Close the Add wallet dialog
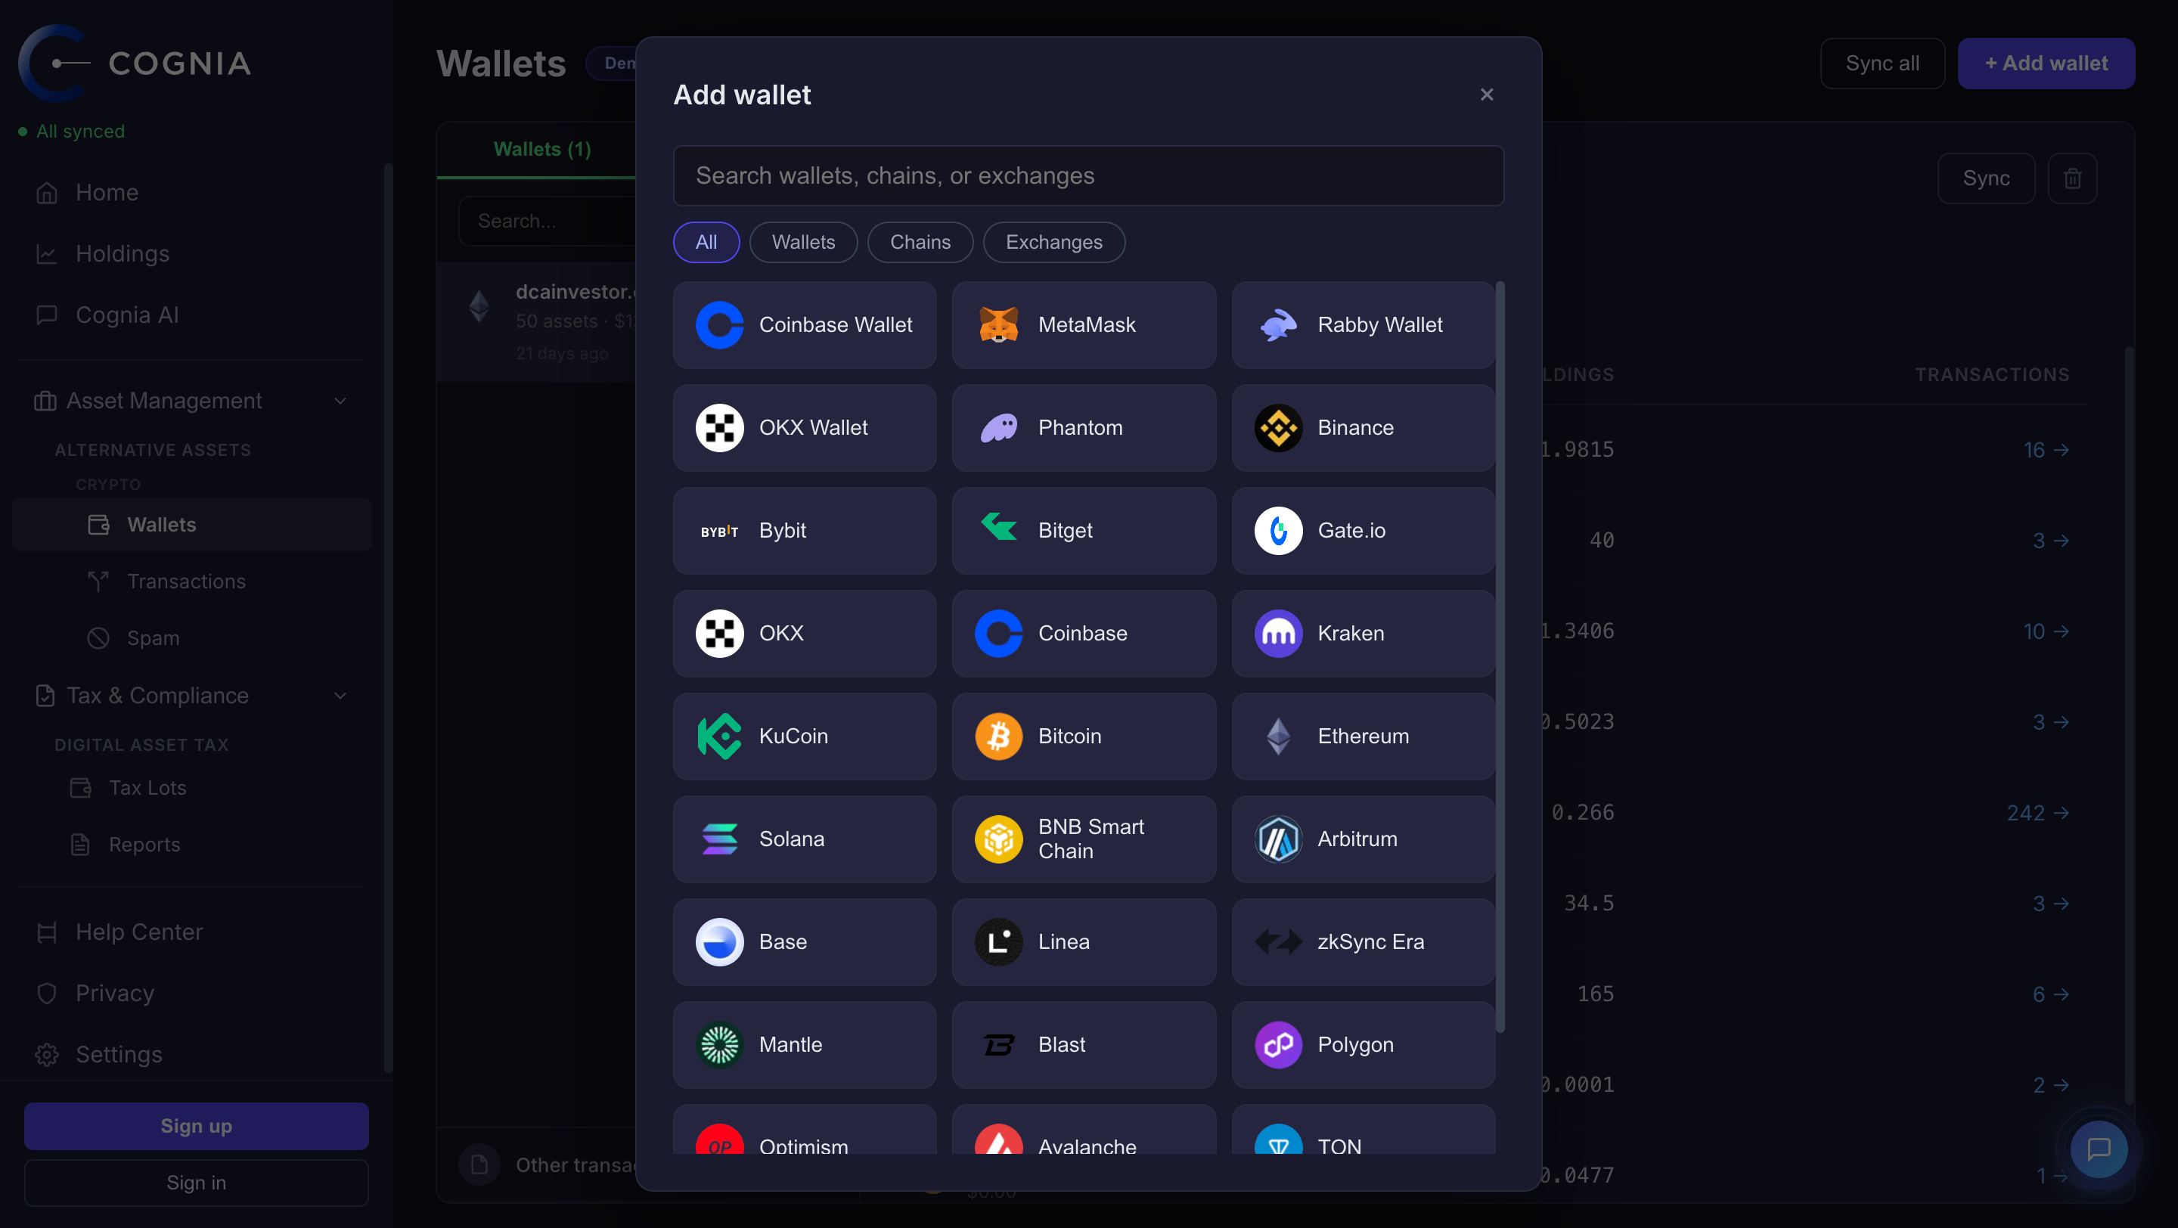The width and height of the screenshot is (2178, 1228). click(1488, 95)
